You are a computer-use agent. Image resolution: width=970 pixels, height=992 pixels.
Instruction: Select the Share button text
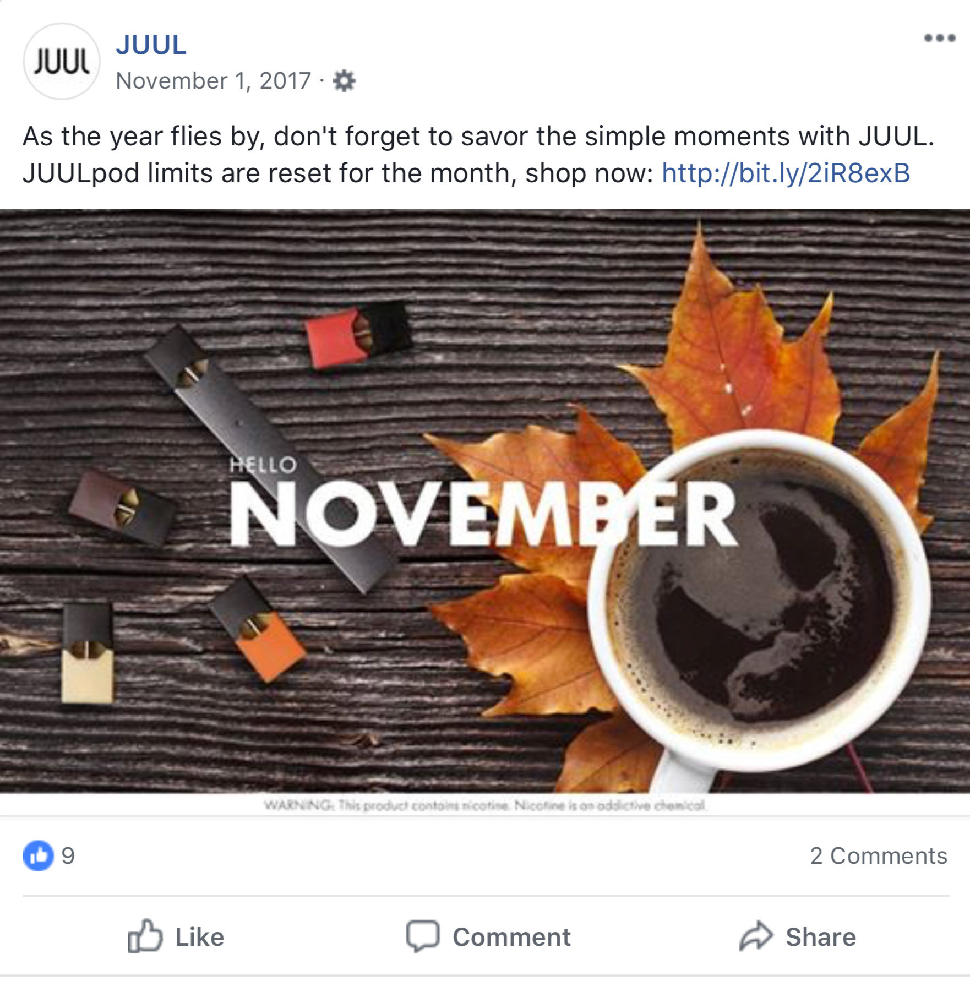820,937
